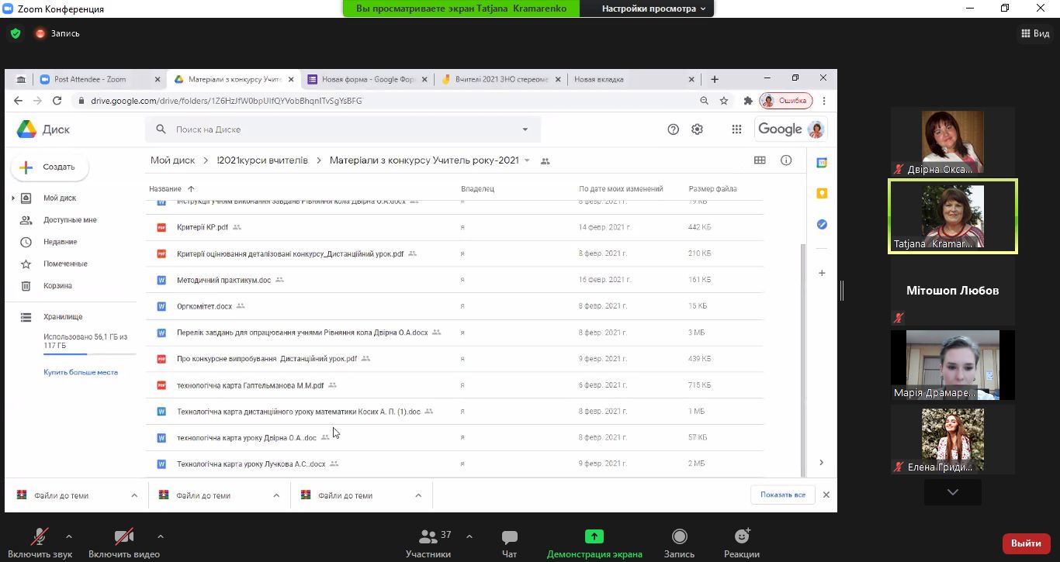Expand Мой диск tree in sidebar
The height and width of the screenshot is (562, 1060).
click(x=13, y=198)
